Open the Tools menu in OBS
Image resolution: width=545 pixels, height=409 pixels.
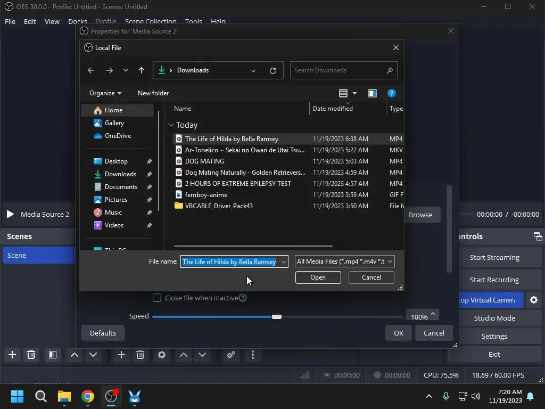194,21
